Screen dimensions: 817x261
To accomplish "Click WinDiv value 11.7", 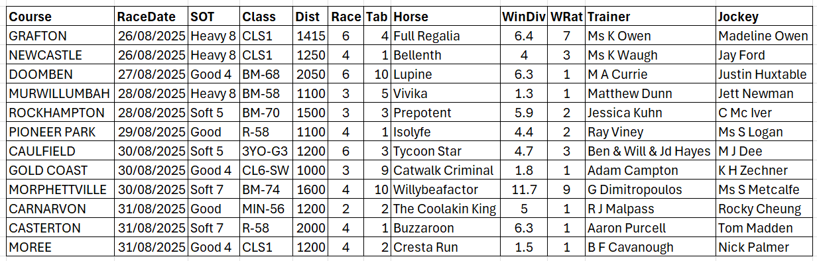I will (x=524, y=189).
